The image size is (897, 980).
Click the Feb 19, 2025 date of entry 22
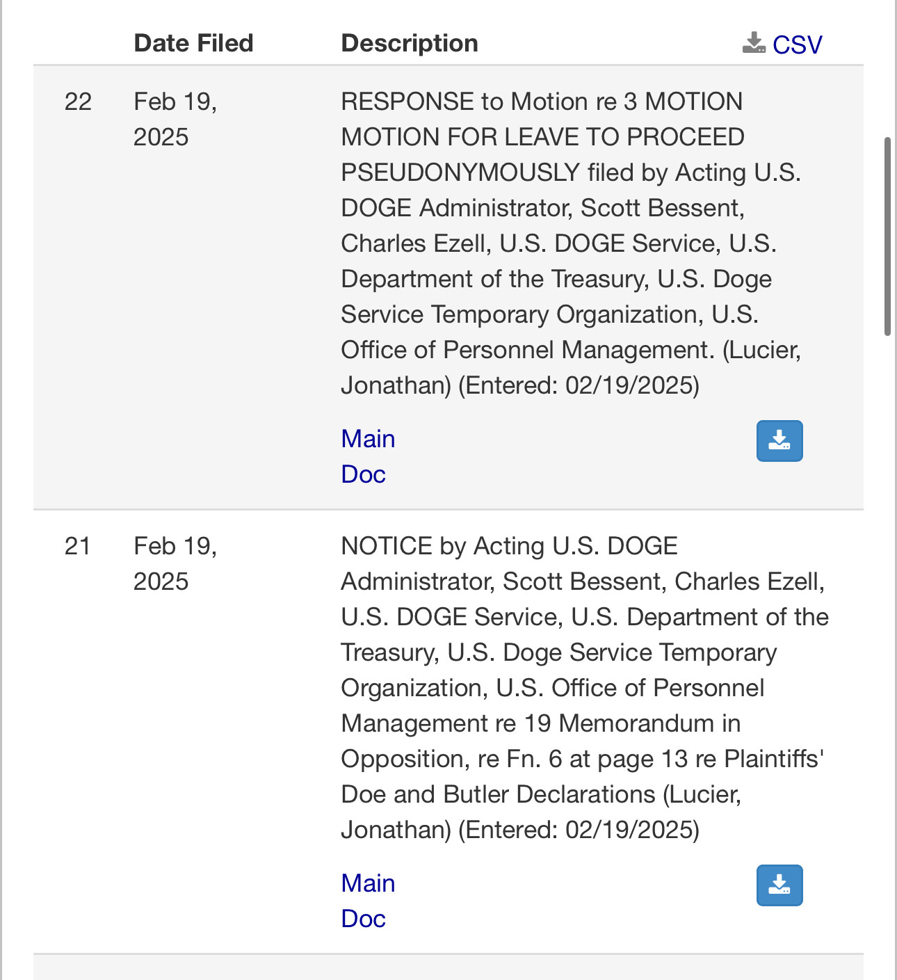point(175,119)
